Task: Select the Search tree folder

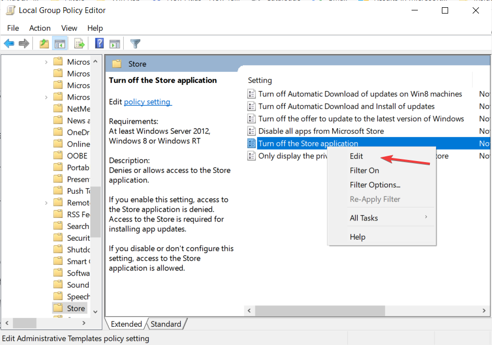Action: click(x=78, y=226)
